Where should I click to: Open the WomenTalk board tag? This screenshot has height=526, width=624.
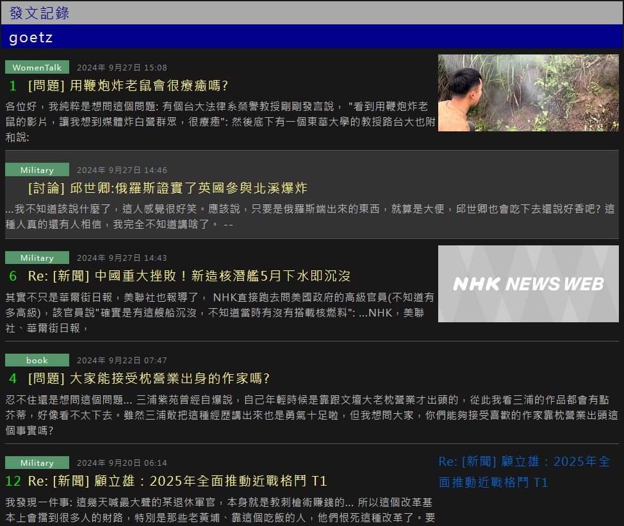point(37,67)
